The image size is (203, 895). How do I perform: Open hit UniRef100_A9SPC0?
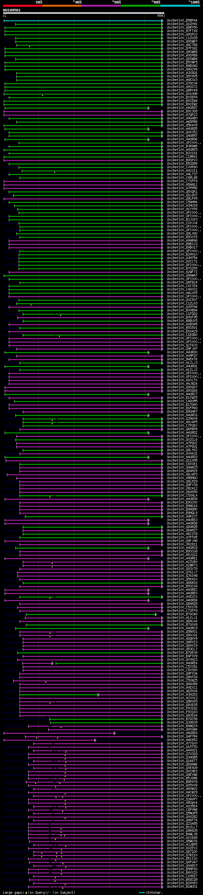tap(182, 34)
